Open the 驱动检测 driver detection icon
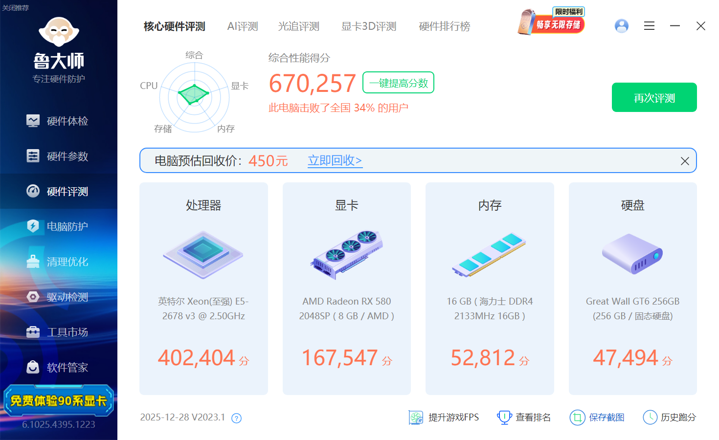Viewport: 719px width, 440px height. click(33, 297)
